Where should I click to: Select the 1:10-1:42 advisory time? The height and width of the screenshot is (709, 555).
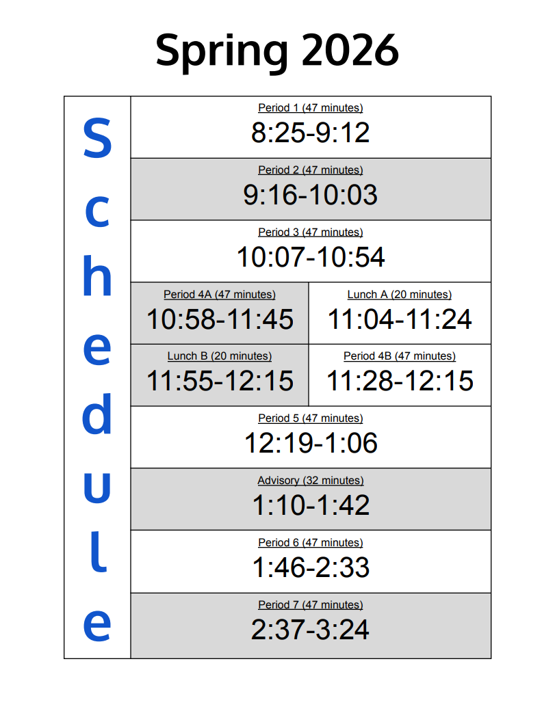click(310, 505)
